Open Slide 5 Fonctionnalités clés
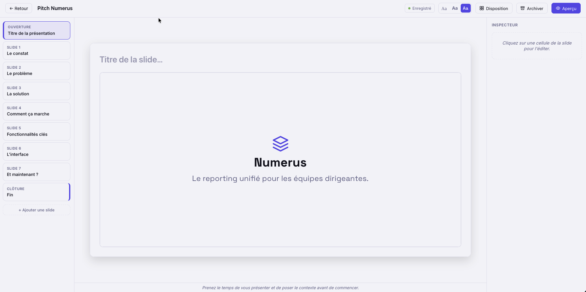Screen dimensions: 586x292 point(36,131)
